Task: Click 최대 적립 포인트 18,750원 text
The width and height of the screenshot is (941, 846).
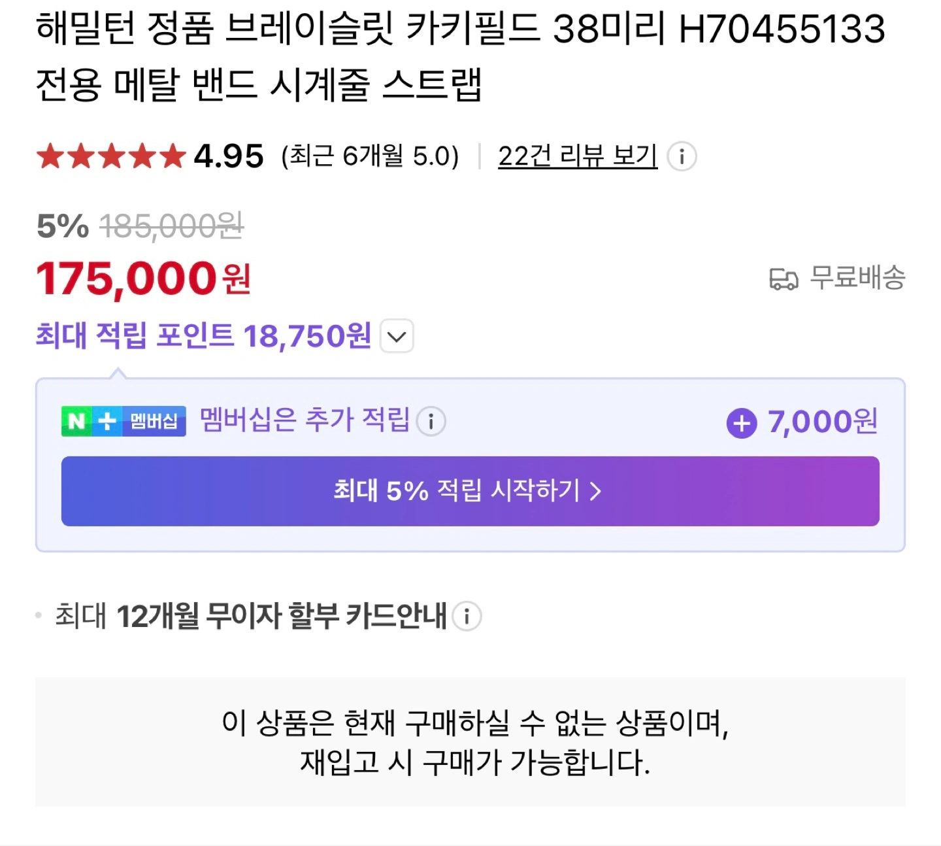Action: click(x=203, y=336)
